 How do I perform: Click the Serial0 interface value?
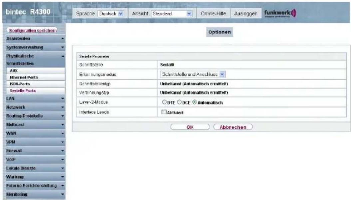coord(167,65)
